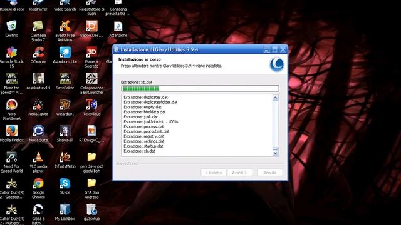
Task: Select 'Estrazione: registry.dat' log line
Action: [x=143, y=136]
